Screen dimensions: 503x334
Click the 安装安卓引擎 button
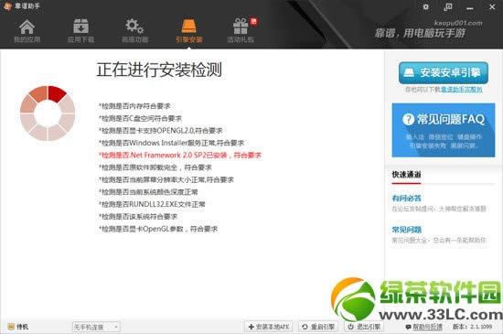[444, 73]
